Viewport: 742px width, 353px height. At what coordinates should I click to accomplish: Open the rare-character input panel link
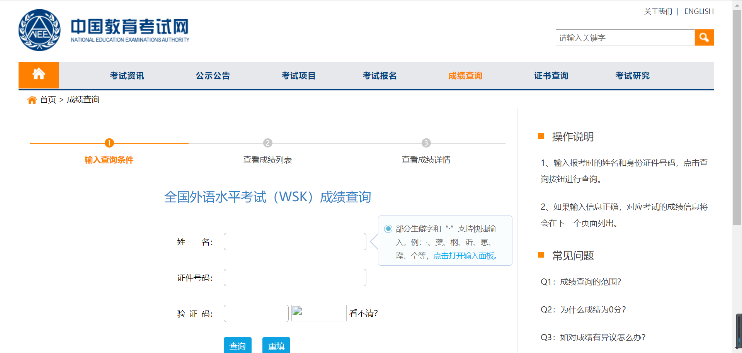coord(465,256)
